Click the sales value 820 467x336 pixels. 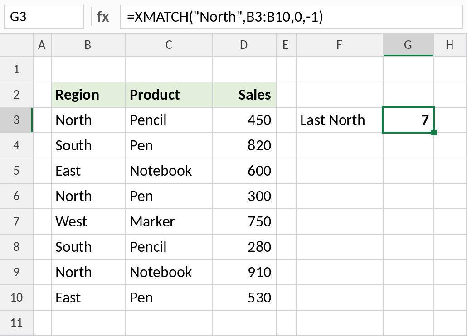[x=244, y=145]
